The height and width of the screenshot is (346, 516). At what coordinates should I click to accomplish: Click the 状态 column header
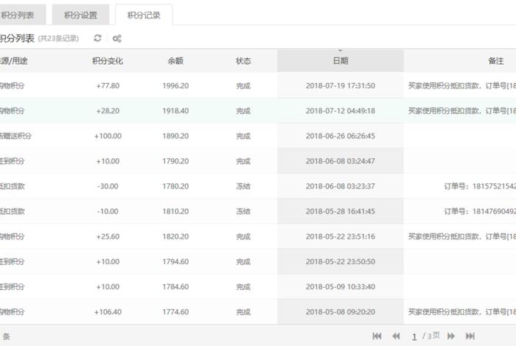(243, 61)
